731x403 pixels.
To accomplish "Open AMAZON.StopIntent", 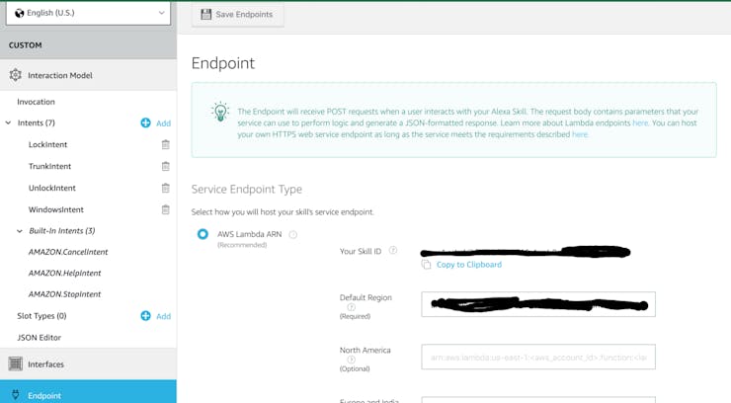I will (x=65, y=294).
